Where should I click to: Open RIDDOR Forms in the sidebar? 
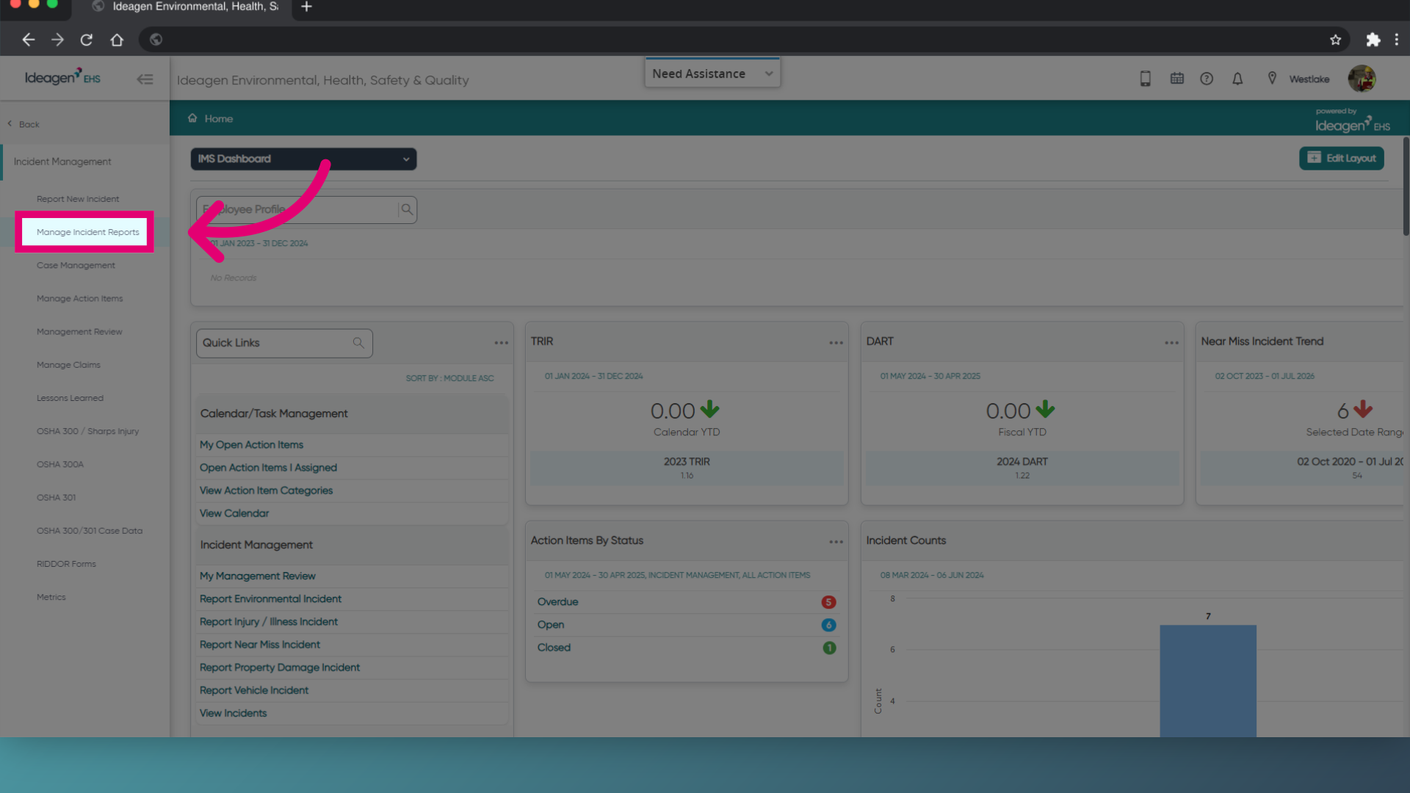[66, 564]
